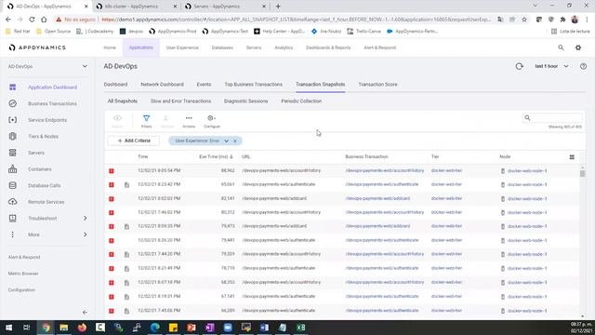Viewport: 595px width, 335px height.
Task: Open the accounthistory business transaction link in the 8:05:54 PM row
Action: pos(384,170)
